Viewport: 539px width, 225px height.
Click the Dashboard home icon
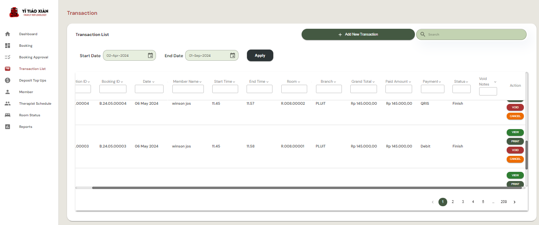pyautogui.click(x=8, y=34)
